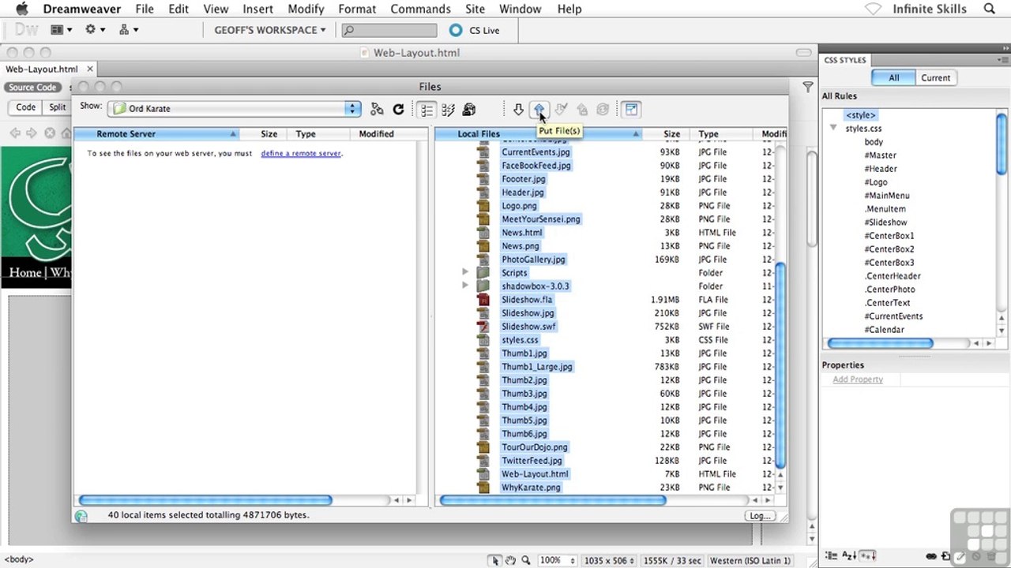Expand the shadowbox-3.0.3 folder
This screenshot has height=568, width=1011.
[465, 286]
